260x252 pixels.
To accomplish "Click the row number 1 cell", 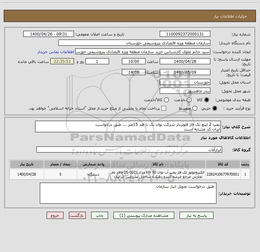I will tap(245, 174).
